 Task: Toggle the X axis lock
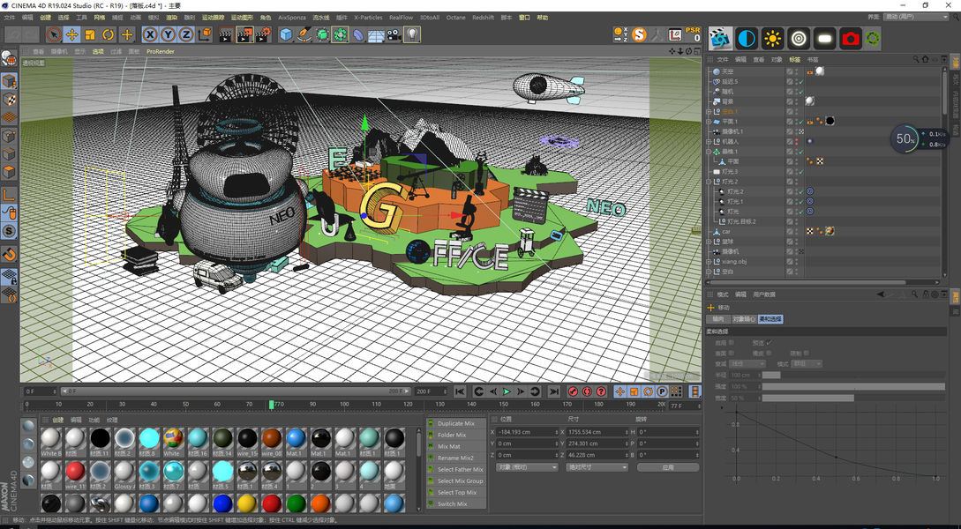[x=149, y=34]
